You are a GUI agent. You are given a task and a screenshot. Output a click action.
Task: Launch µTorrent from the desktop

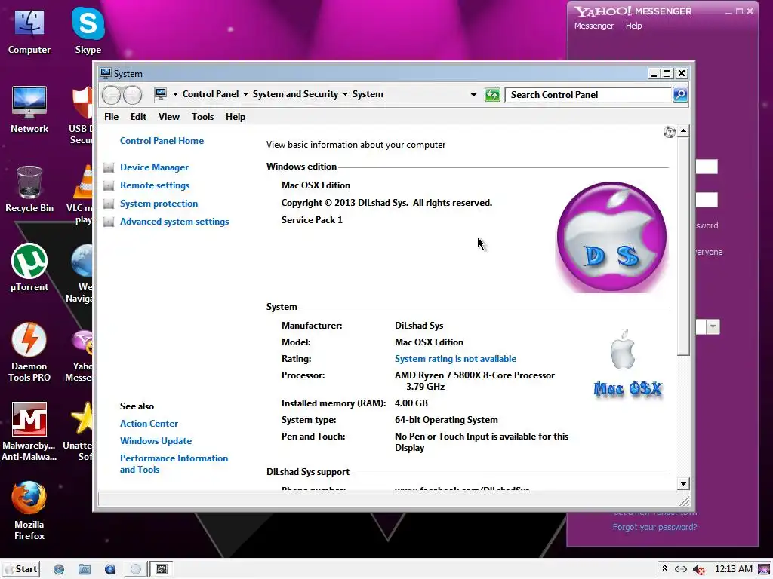pyautogui.click(x=29, y=268)
